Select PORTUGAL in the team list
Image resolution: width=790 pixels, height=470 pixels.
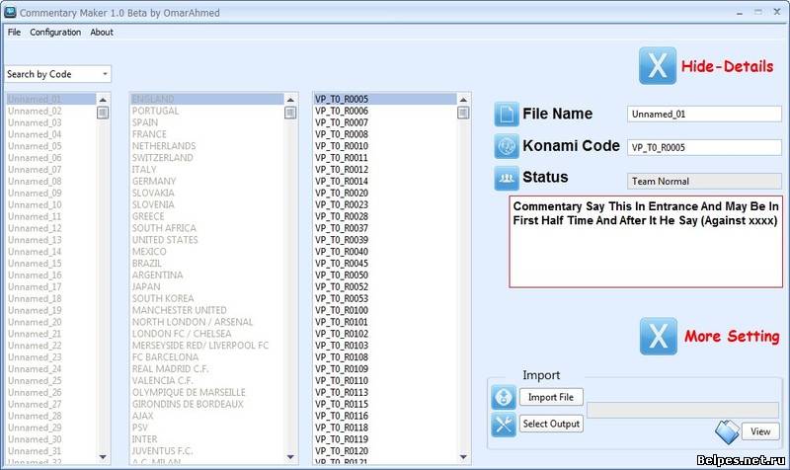tap(207, 111)
